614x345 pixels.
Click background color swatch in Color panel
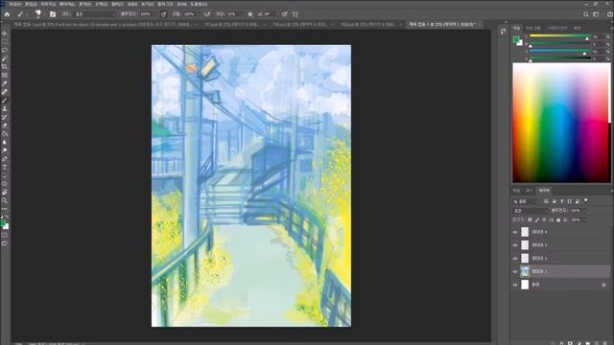coord(520,42)
